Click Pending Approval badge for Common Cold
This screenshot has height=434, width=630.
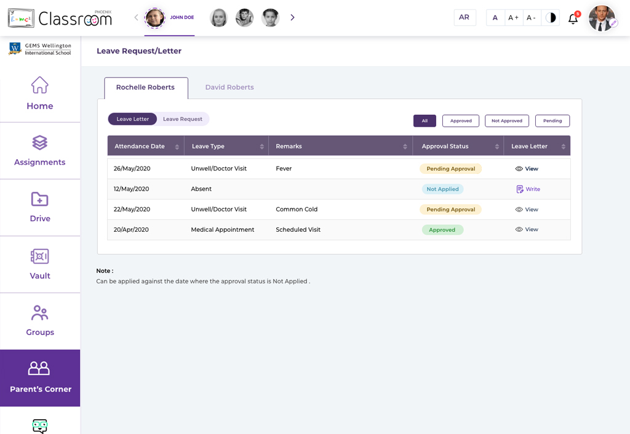coord(451,210)
